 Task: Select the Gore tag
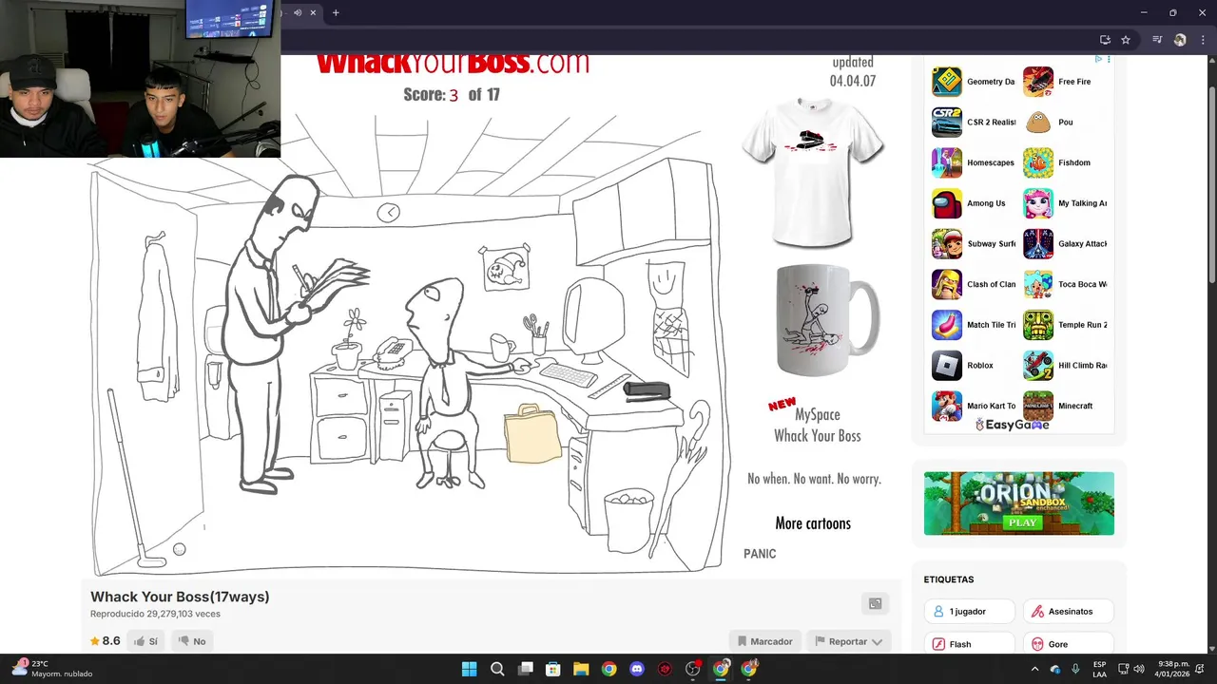1069,644
